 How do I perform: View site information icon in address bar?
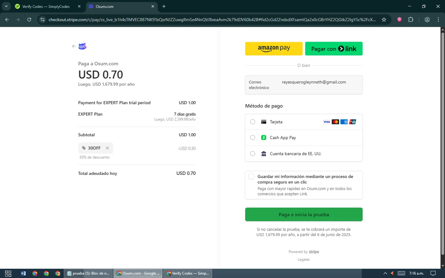point(42,20)
